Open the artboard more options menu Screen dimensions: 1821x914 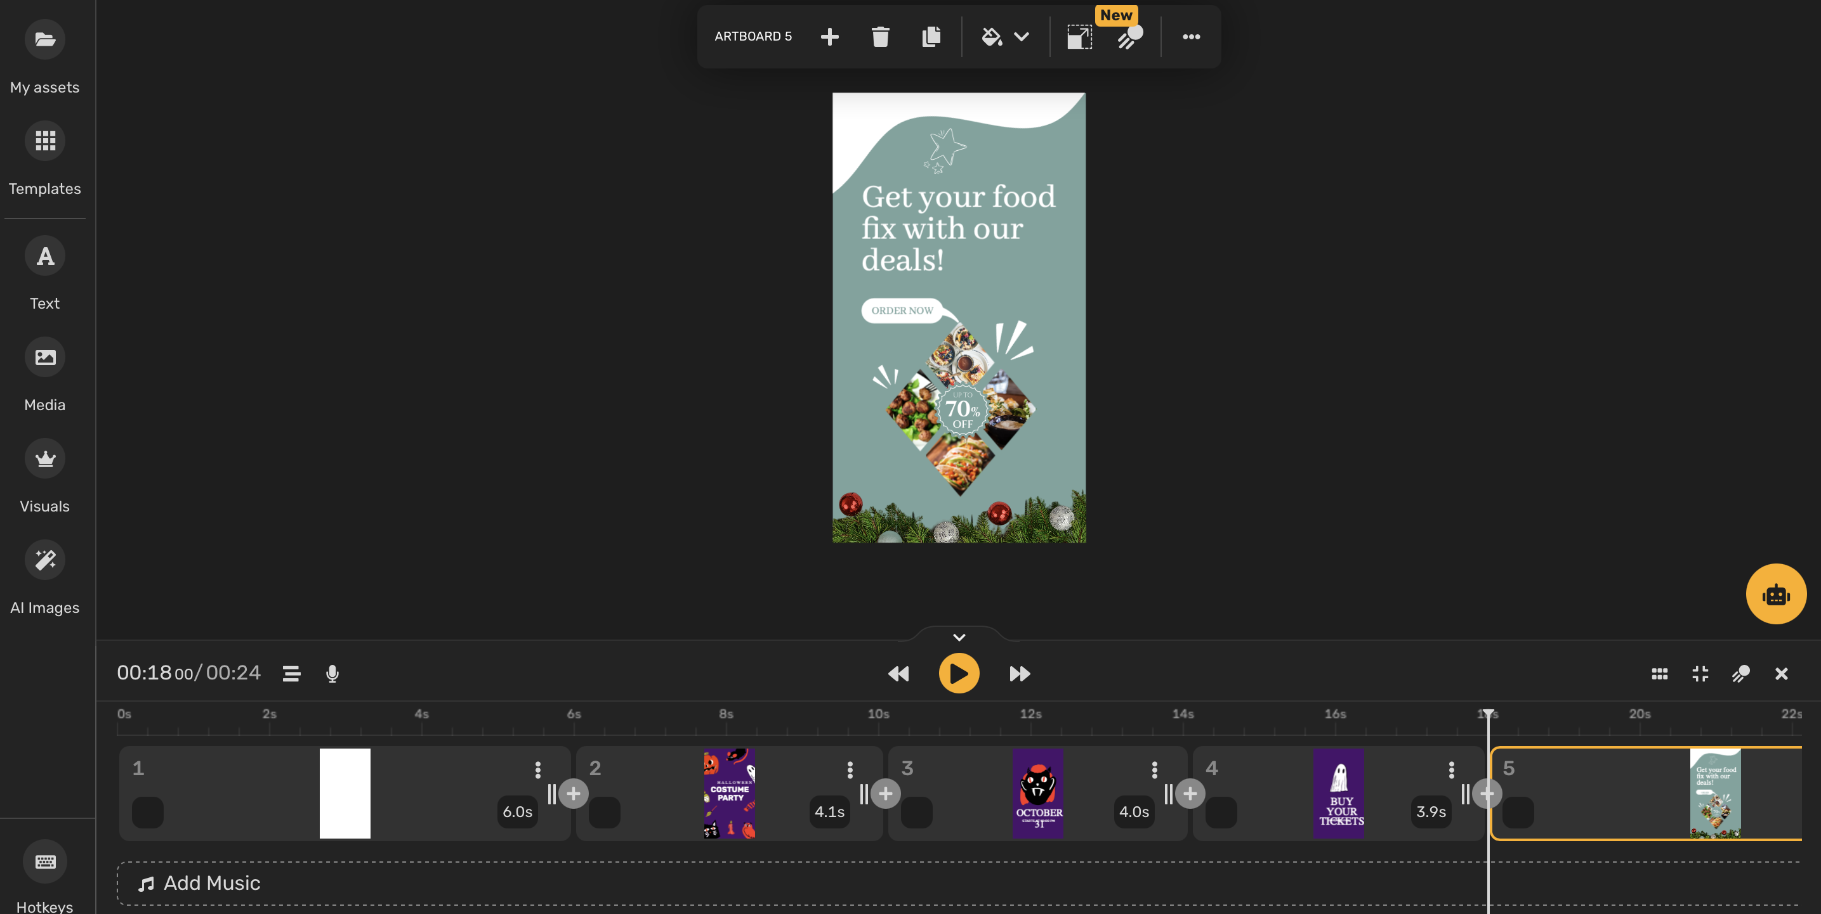click(1191, 36)
